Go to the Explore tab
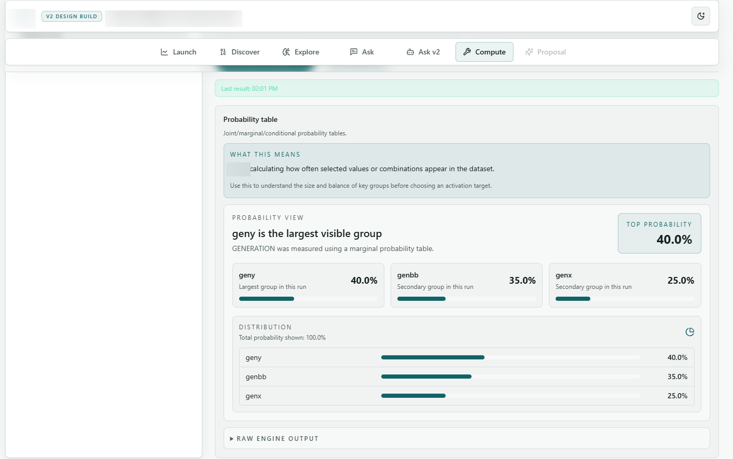733x459 pixels. [301, 52]
